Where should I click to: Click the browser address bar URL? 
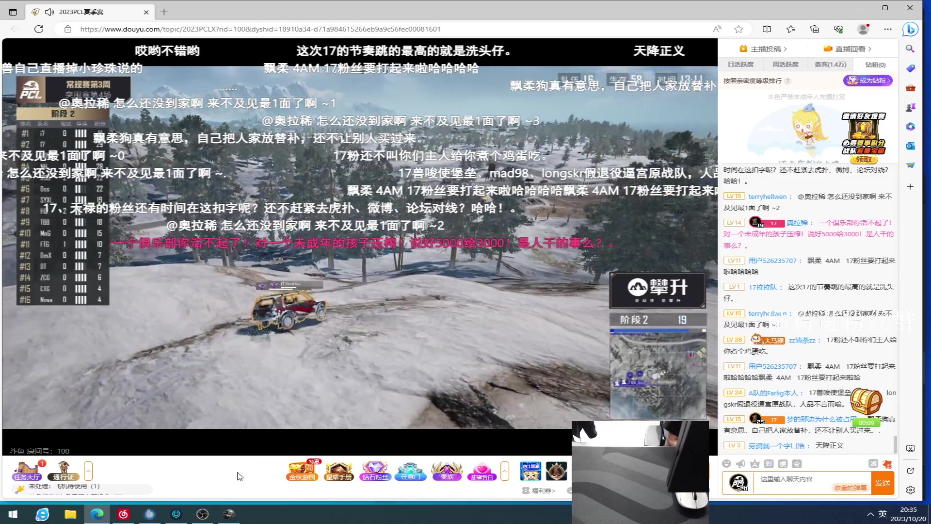260,29
